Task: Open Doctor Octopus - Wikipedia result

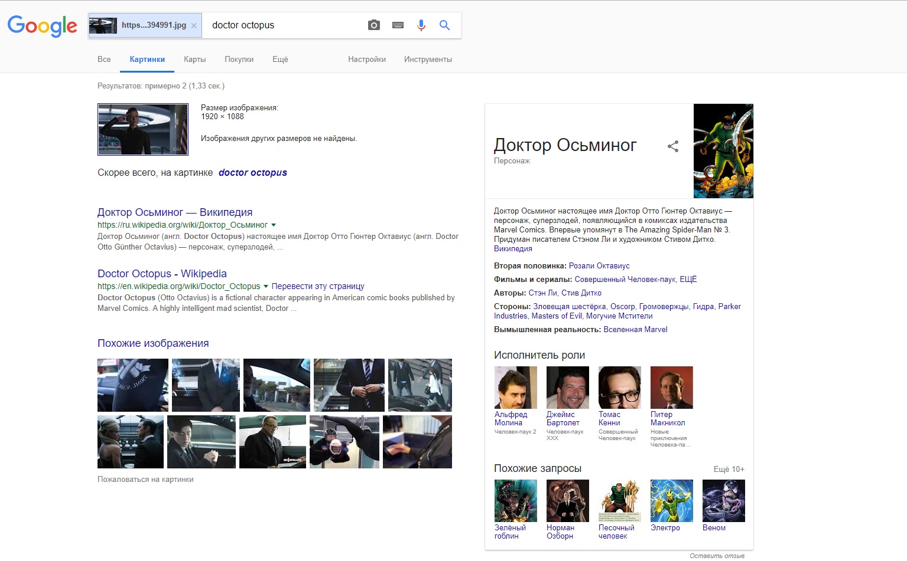Action: [162, 274]
